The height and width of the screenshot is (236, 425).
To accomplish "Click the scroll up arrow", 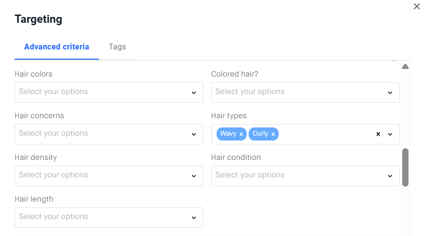I will pos(406,66).
